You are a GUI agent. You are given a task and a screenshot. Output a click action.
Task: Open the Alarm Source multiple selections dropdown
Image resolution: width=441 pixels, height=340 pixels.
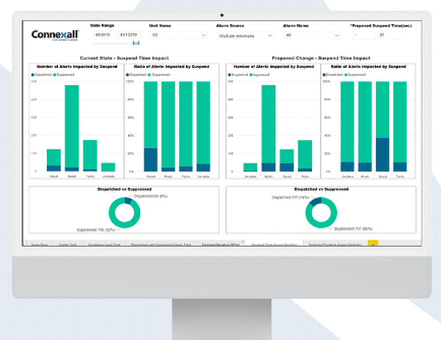[x=246, y=36]
